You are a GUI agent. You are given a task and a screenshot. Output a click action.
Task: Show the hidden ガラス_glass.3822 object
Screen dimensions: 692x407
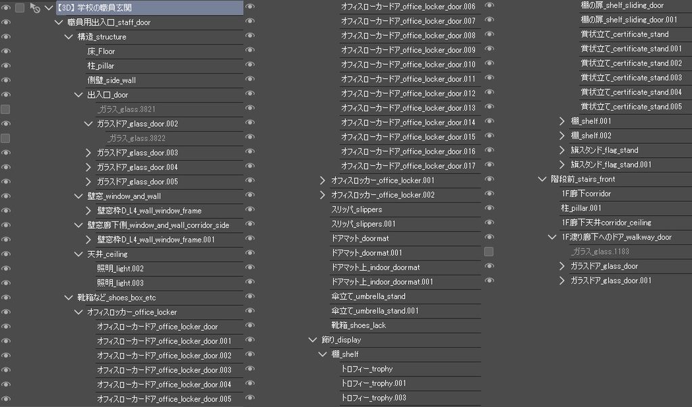(5, 138)
